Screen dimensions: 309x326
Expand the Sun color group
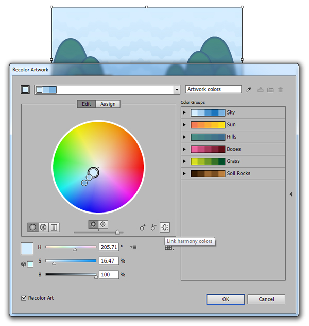pos(184,125)
